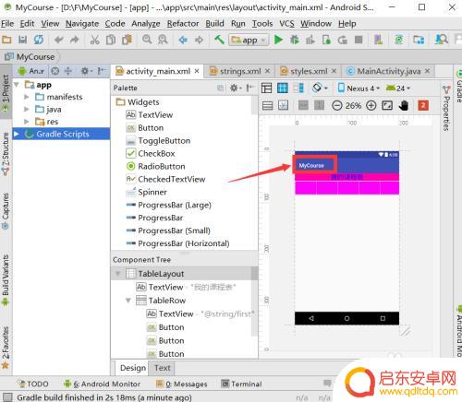Open the Messages tool window
The image size is (462, 402).
click(182, 384)
